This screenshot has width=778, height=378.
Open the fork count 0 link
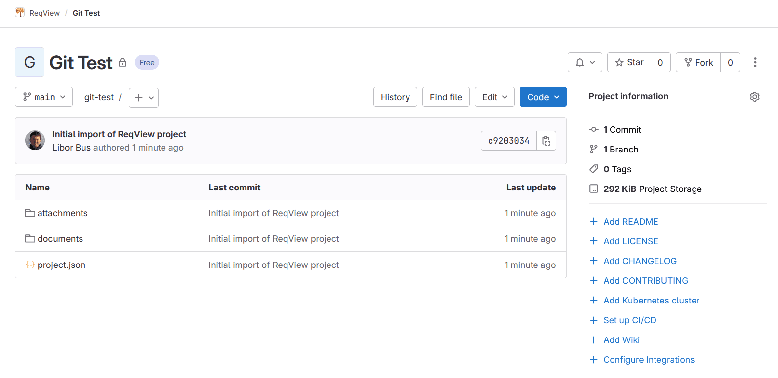pos(730,62)
